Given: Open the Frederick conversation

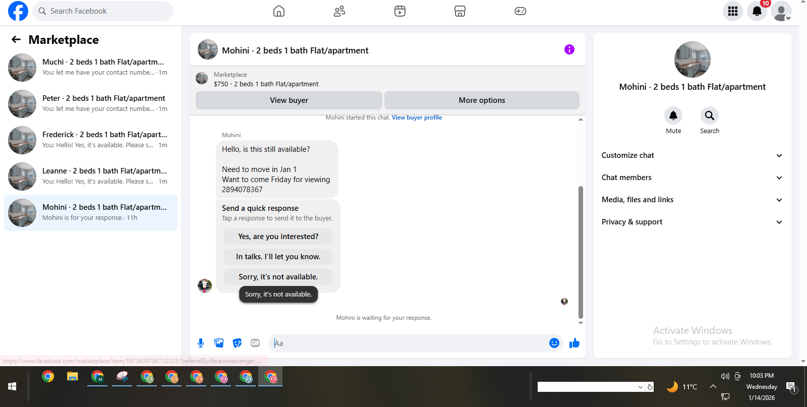Looking at the screenshot, I should (91, 140).
